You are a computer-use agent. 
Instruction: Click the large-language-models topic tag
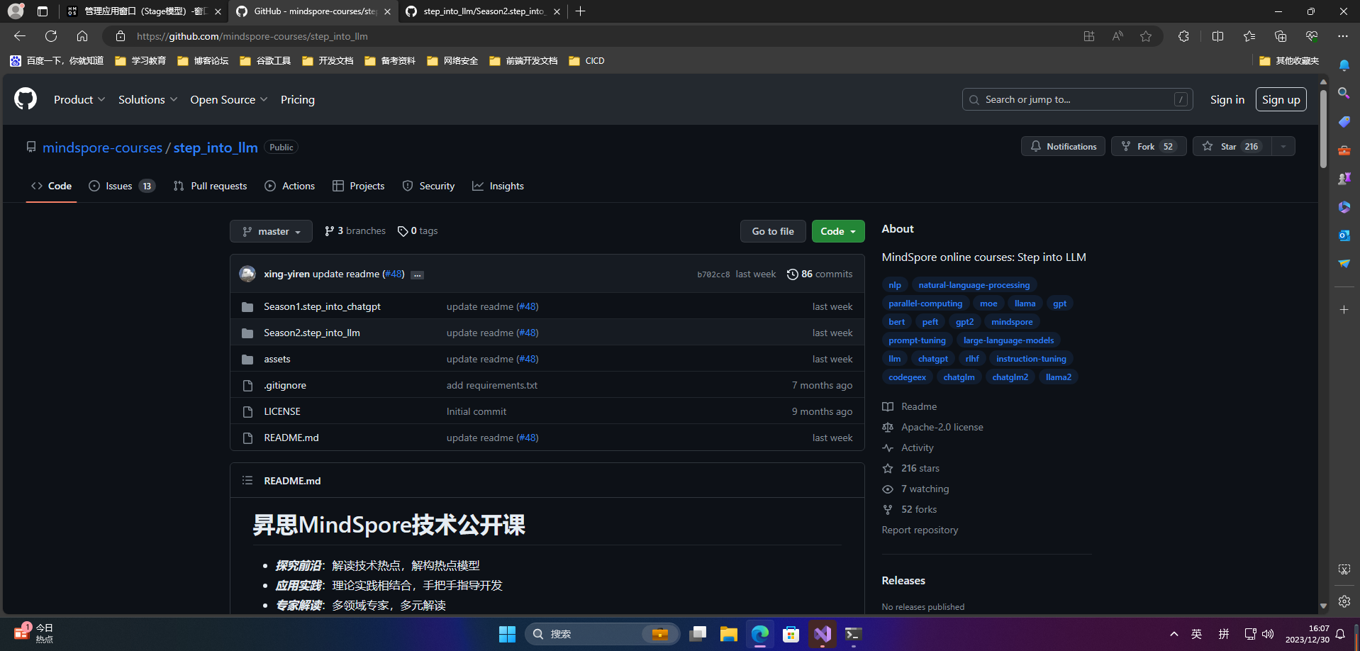pyautogui.click(x=1008, y=340)
